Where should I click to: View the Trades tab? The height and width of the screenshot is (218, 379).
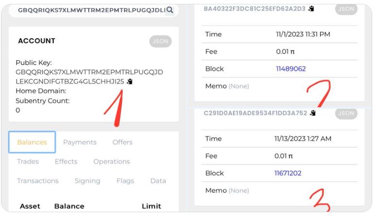click(28, 161)
